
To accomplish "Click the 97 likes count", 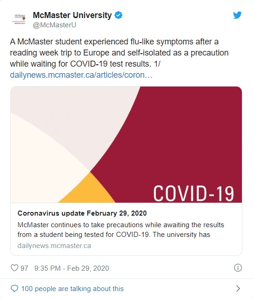I will 24,268.
